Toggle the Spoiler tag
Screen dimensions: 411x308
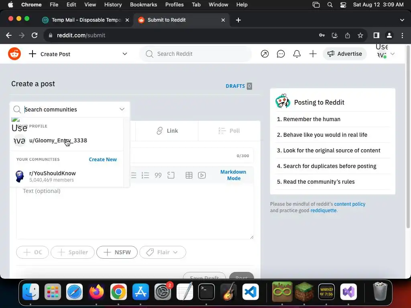73,252
